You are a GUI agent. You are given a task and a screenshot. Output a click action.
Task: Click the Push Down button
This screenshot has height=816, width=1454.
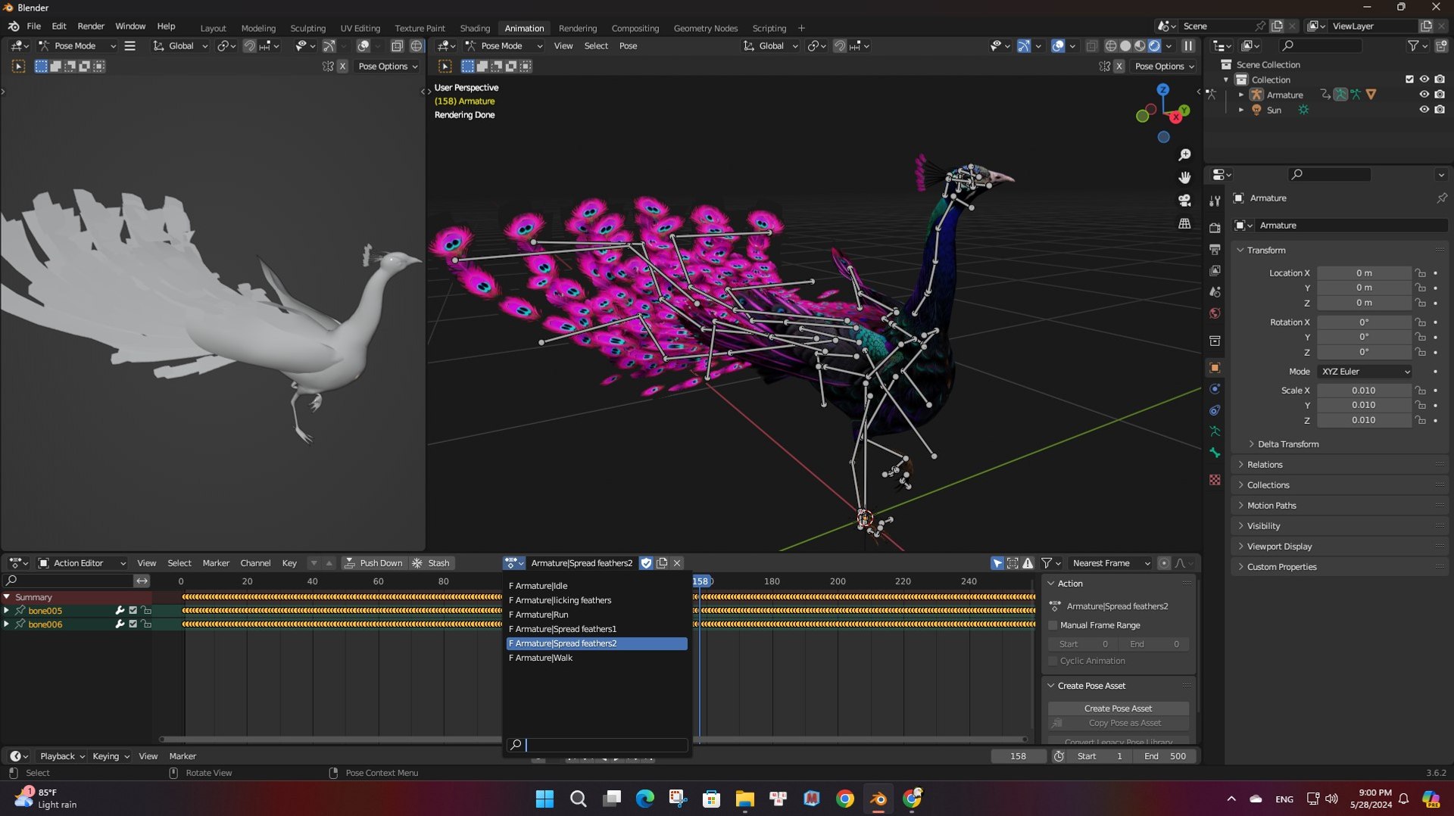pyautogui.click(x=373, y=563)
